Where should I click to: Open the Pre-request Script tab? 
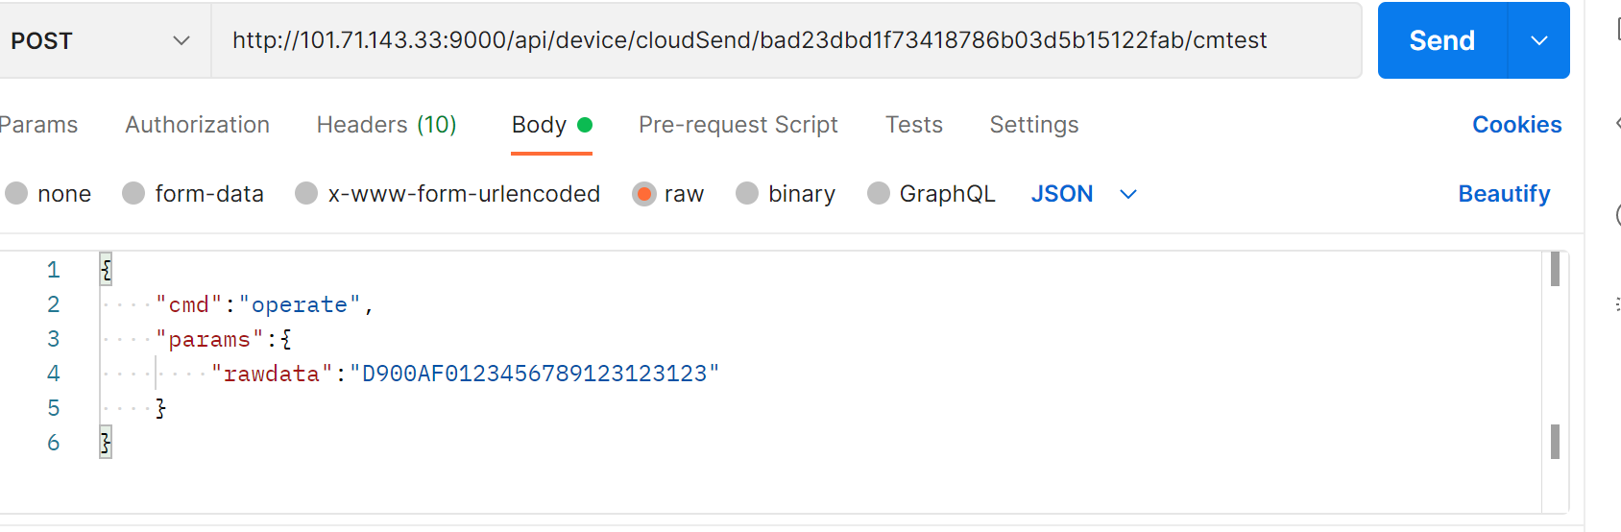click(x=738, y=125)
